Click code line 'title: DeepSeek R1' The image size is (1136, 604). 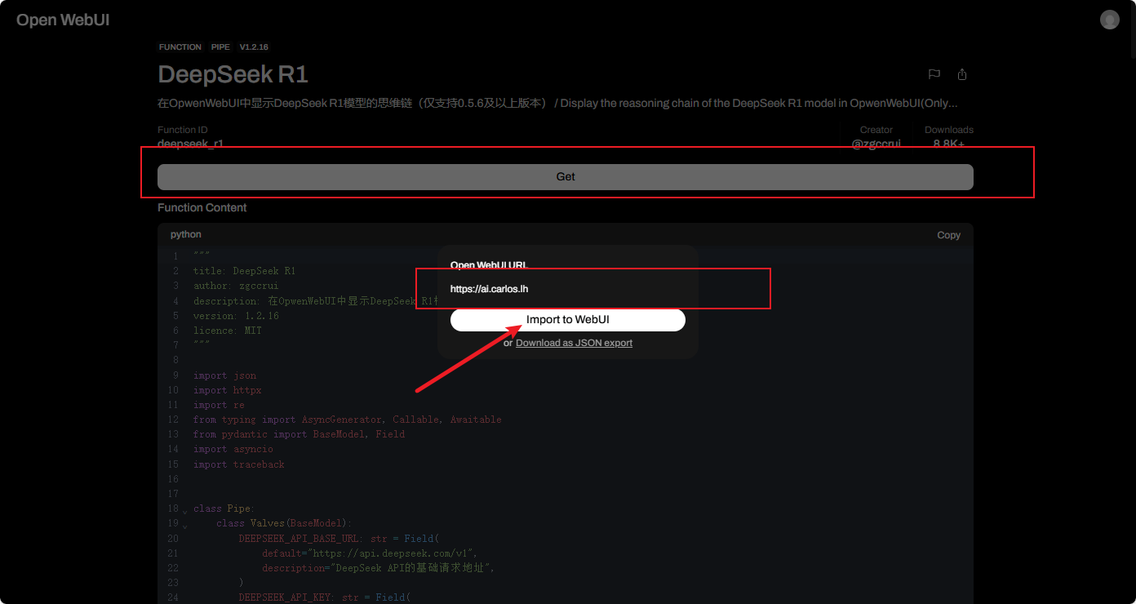(x=245, y=271)
